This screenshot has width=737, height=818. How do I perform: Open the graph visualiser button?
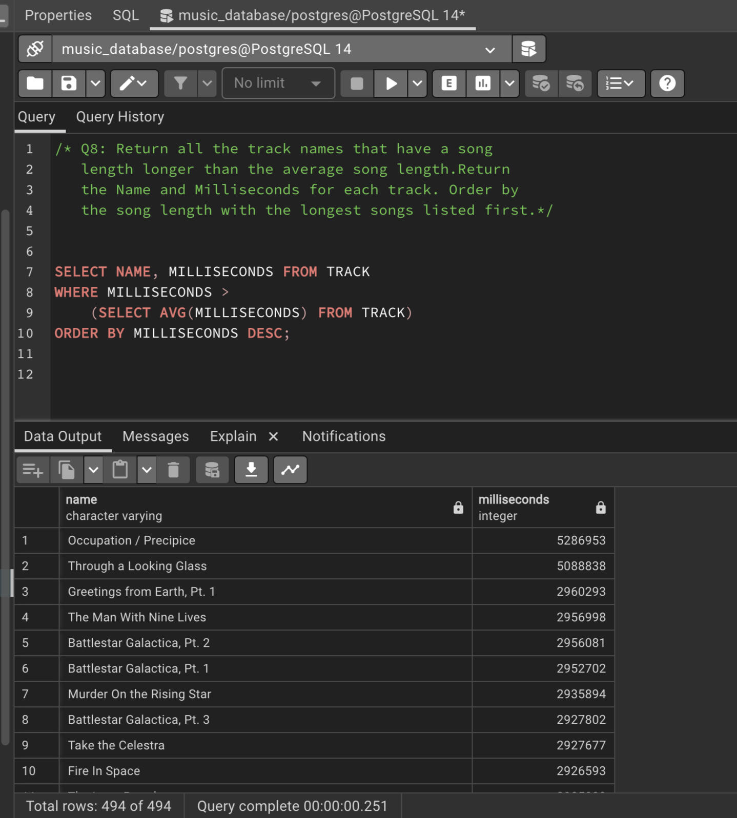pos(290,470)
